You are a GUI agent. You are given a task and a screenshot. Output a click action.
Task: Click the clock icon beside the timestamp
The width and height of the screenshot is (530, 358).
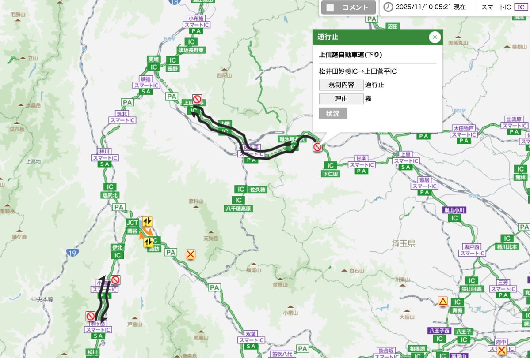click(388, 7)
